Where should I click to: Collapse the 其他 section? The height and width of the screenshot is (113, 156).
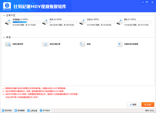click(4, 37)
